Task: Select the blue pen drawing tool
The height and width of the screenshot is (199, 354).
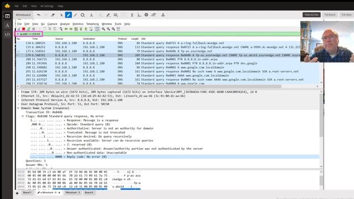Action: [x=69, y=15]
